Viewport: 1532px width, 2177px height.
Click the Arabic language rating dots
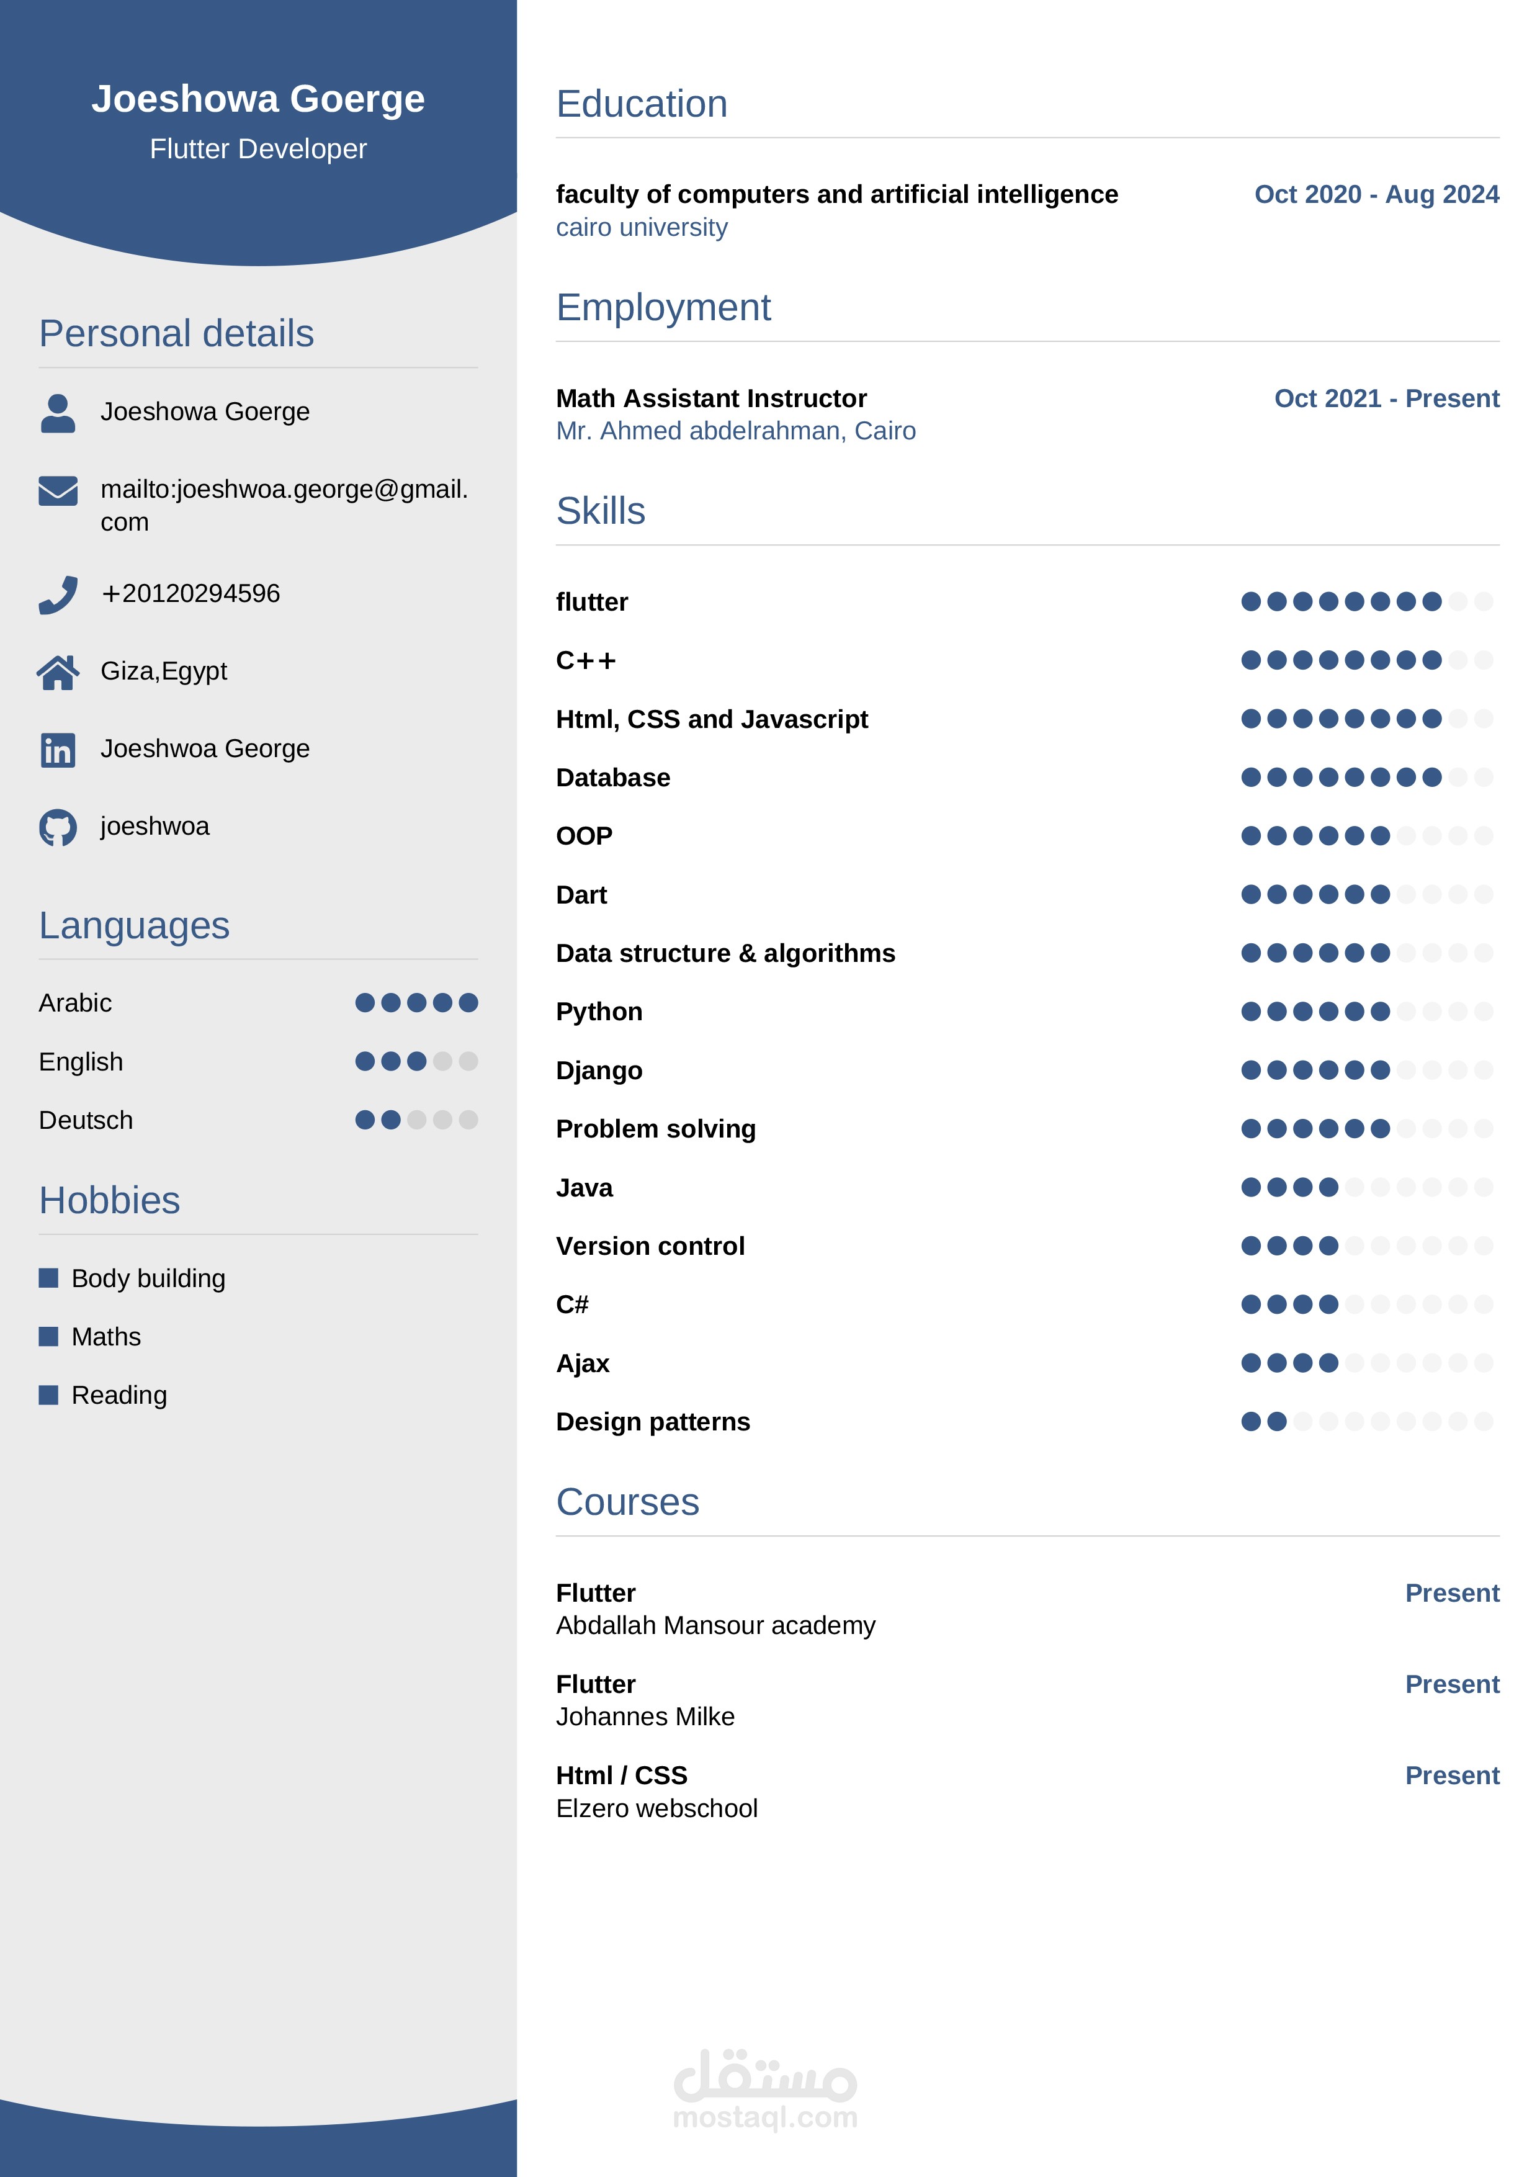[x=416, y=1003]
